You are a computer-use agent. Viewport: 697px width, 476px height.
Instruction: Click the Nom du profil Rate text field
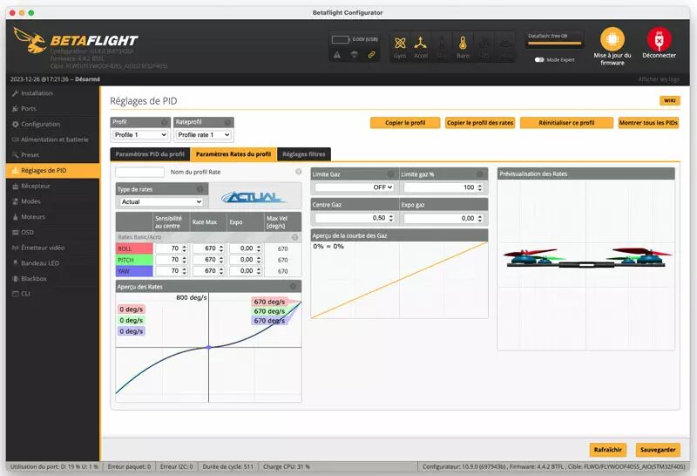(x=139, y=172)
